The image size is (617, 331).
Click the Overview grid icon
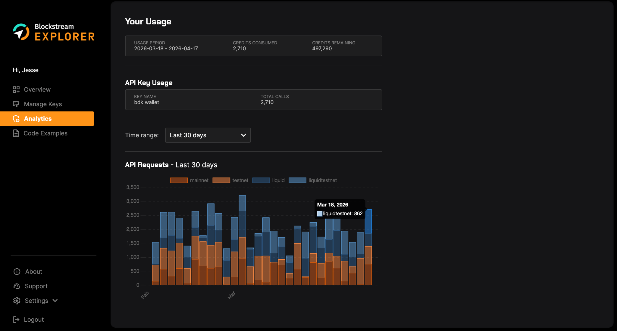click(x=16, y=89)
